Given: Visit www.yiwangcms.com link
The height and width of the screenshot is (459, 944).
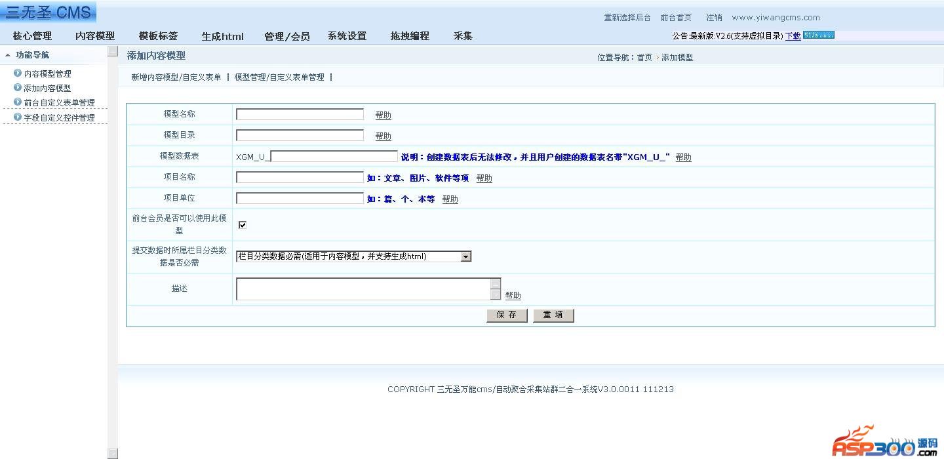Looking at the screenshot, I should coord(776,18).
